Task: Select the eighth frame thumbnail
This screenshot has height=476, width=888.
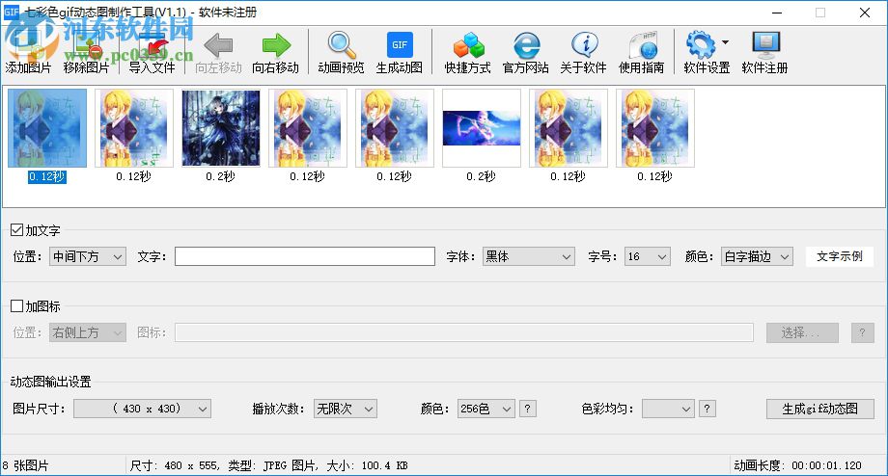Action: click(655, 128)
